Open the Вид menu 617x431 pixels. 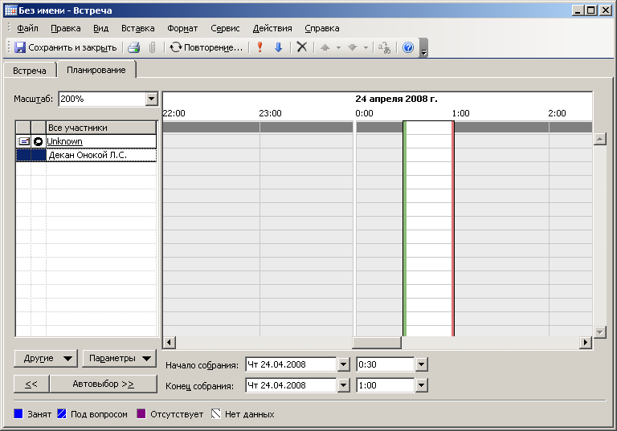click(x=100, y=28)
